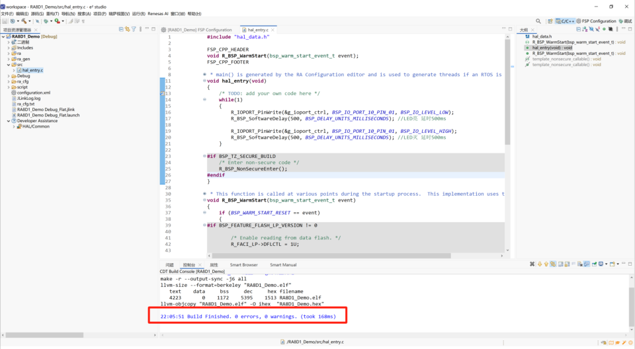Open project explorer view menu dots

pos(140,29)
